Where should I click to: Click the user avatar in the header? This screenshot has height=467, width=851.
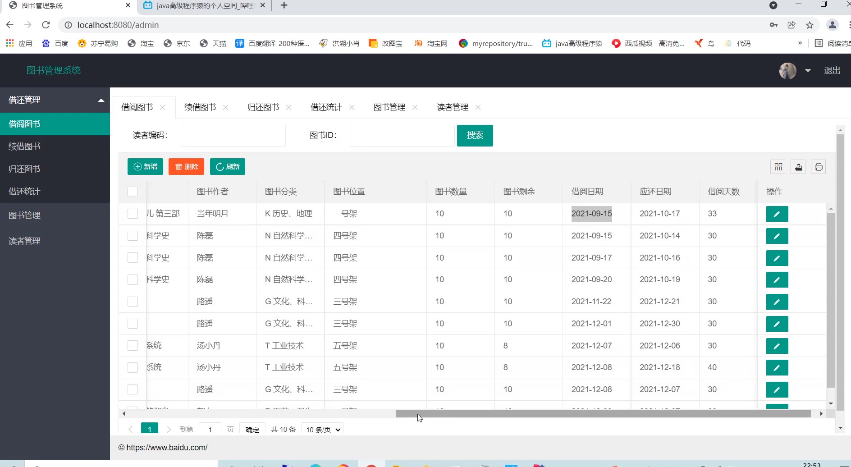787,71
